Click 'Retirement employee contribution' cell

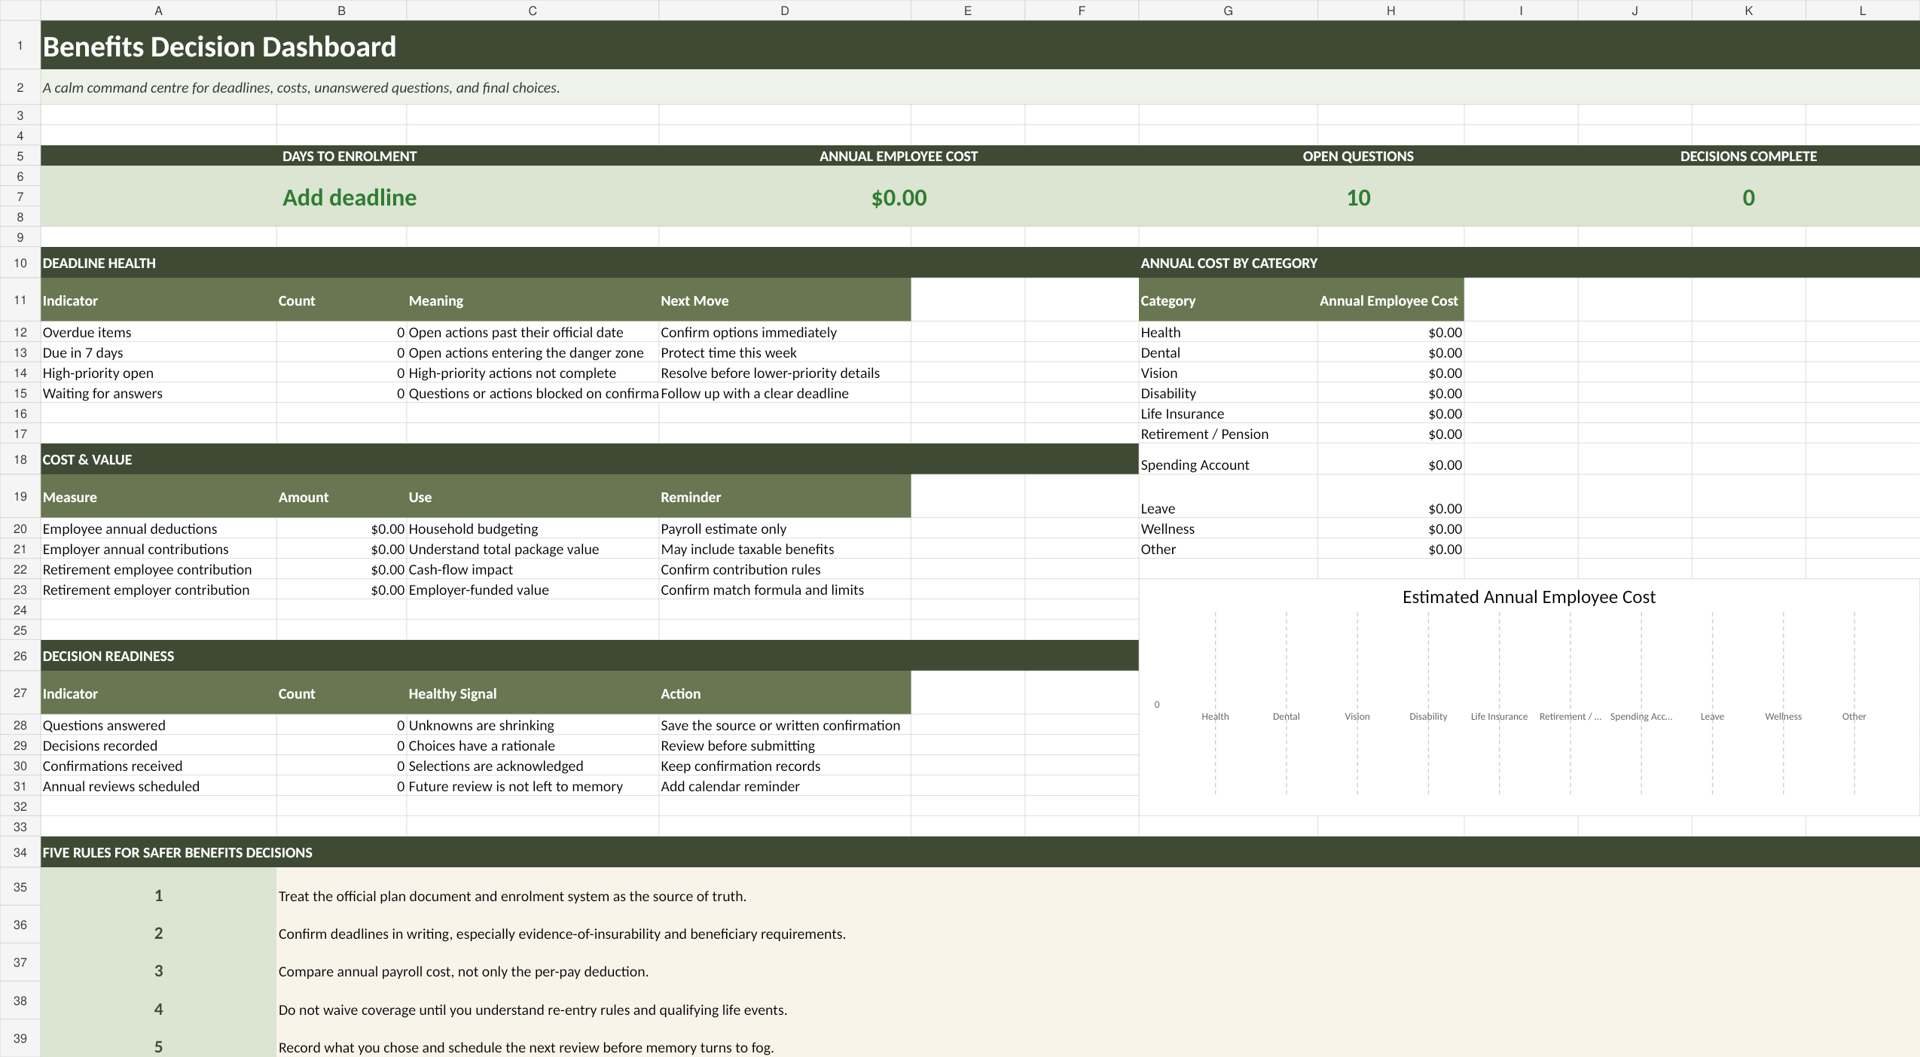(x=158, y=570)
